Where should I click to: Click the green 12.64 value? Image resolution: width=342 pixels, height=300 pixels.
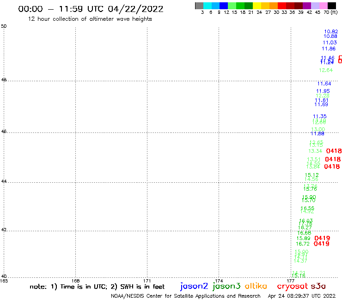[x=326, y=70]
